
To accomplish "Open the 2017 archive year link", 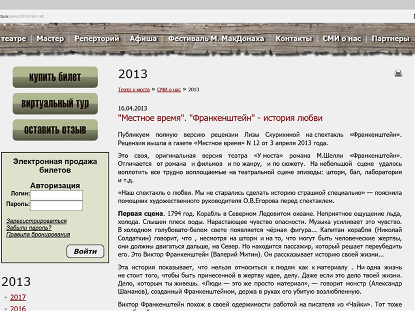I will pyautogui.click(x=18, y=298).
